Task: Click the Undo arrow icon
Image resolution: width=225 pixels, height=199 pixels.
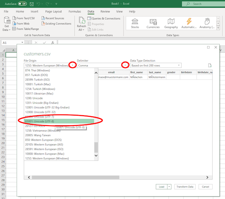Action: point(38,4)
